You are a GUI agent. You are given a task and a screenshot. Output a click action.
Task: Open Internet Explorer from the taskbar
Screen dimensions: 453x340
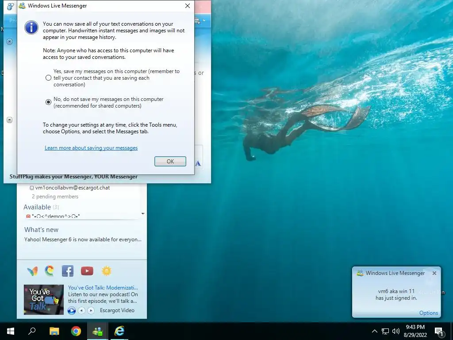click(119, 331)
